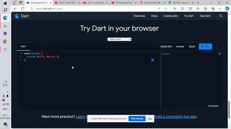Click the page vertical scrollbar thumb
Screen dimensions: 231x129
229,110
